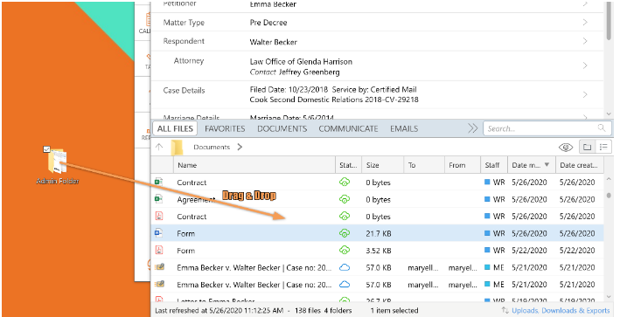Image resolution: width=620 pixels, height=317 pixels.
Task: Click the Word icon for 21.7 KB Form
Action: 158,233
